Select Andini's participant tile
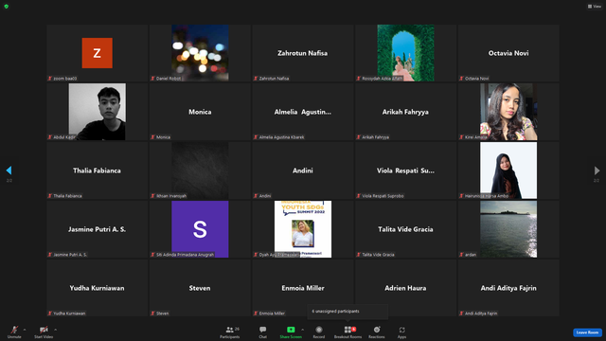The width and height of the screenshot is (606, 341). [303, 170]
